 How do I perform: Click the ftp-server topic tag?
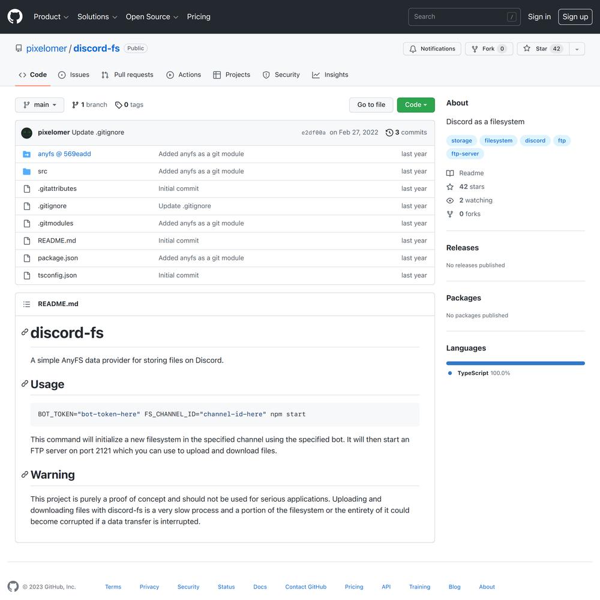click(x=465, y=154)
